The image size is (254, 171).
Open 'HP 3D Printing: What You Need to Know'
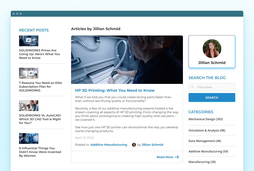tap(115, 90)
